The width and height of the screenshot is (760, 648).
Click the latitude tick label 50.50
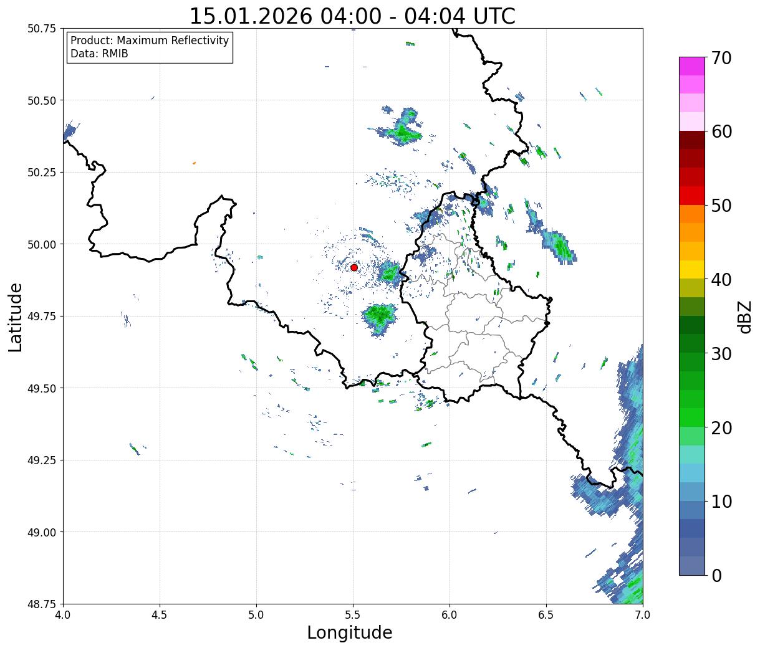(x=42, y=100)
